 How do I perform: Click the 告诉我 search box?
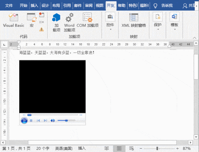tap(167, 6)
